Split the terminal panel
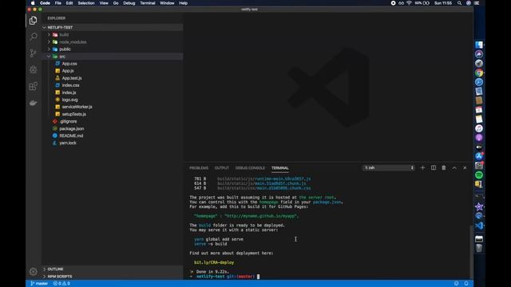This screenshot has height=287, width=511. [x=433, y=168]
